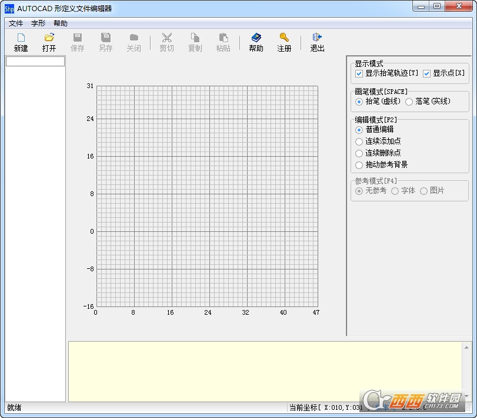477x418 pixels.
Task: Open a file with the 打开 icon
Action: [49, 38]
